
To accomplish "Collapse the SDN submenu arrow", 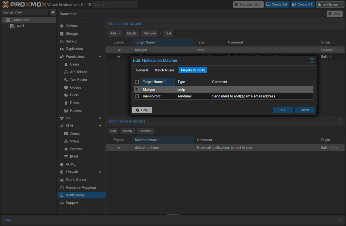I will coord(100,126).
